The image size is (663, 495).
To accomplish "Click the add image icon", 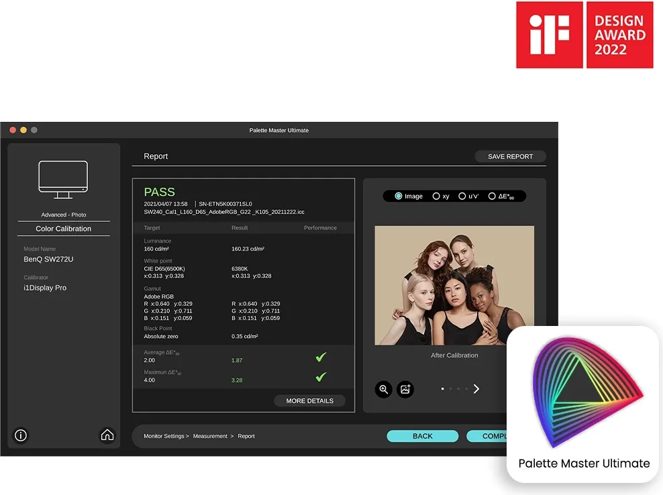I will [405, 389].
